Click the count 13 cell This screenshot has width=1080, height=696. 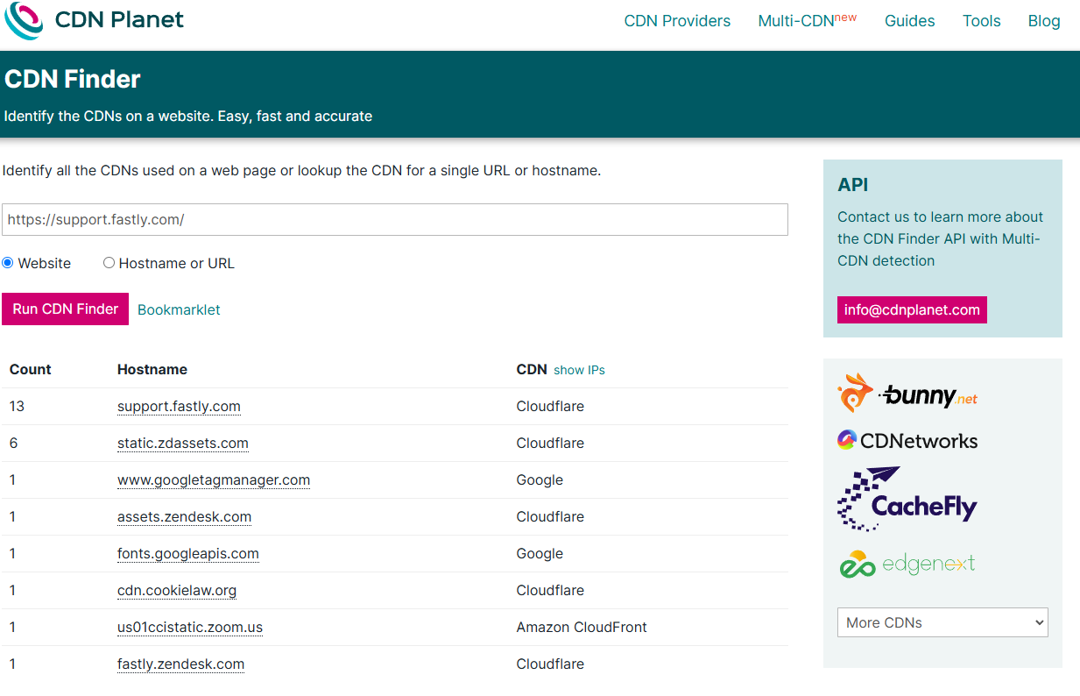[18, 407]
